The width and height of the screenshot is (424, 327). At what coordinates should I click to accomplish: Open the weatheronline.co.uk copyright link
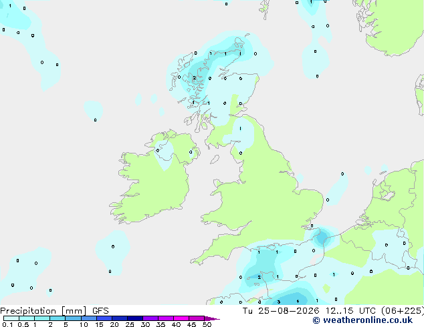[x=362, y=320]
